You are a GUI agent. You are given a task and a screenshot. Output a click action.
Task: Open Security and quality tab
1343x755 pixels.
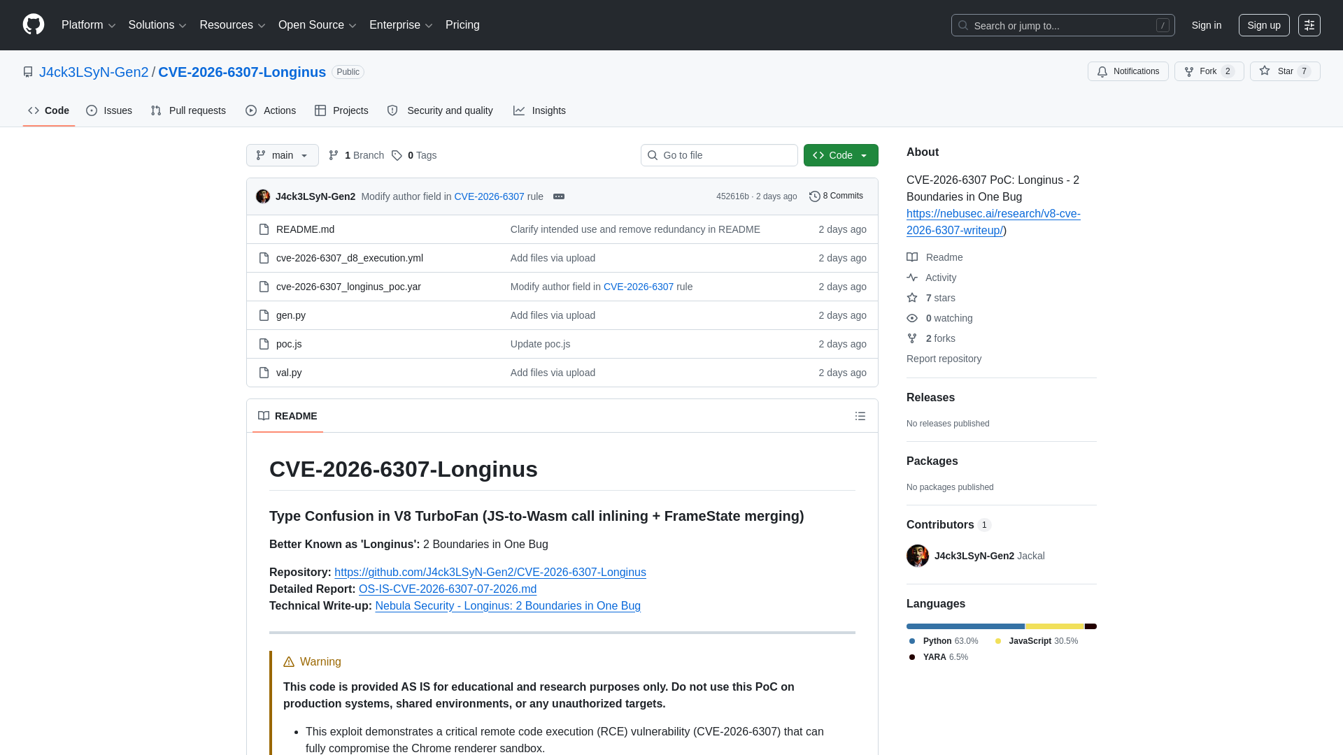point(440,110)
